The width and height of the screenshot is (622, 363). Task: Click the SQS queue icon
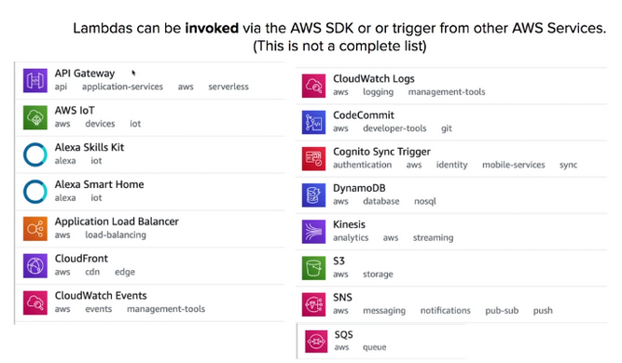click(x=316, y=341)
